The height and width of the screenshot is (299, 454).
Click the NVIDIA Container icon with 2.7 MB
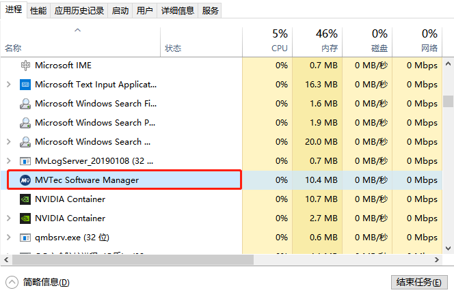pyautogui.click(x=25, y=218)
